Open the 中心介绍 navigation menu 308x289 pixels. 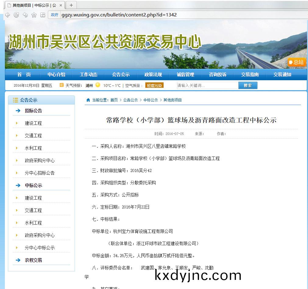click(56, 74)
